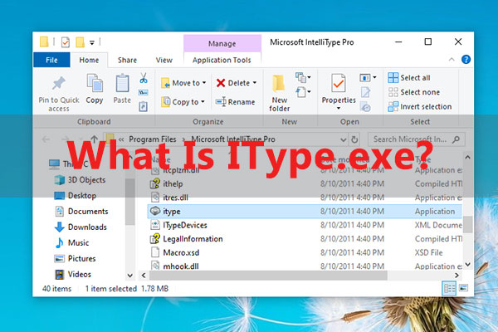498x332 pixels.
Task: Select the itres.dll file row
Action: click(x=305, y=198)
